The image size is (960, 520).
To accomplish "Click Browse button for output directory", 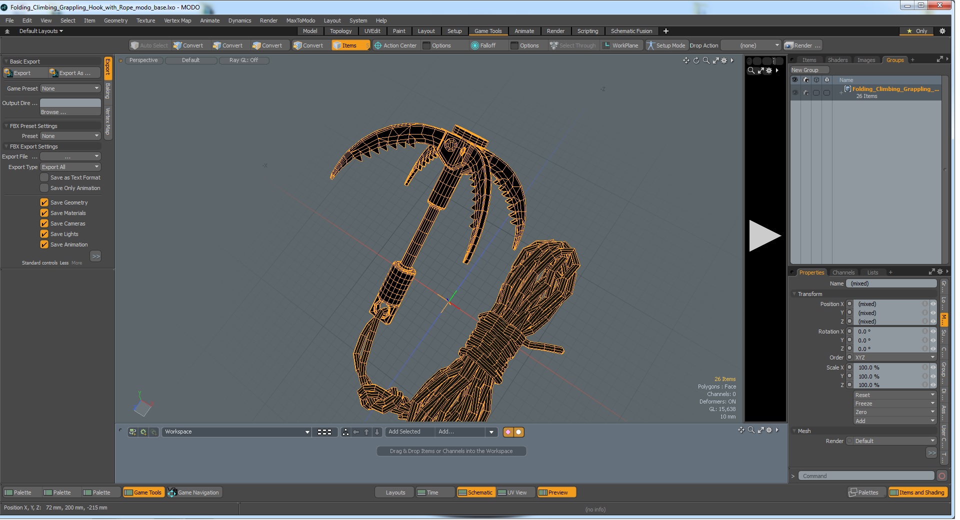I will click(x=70, y=112).
